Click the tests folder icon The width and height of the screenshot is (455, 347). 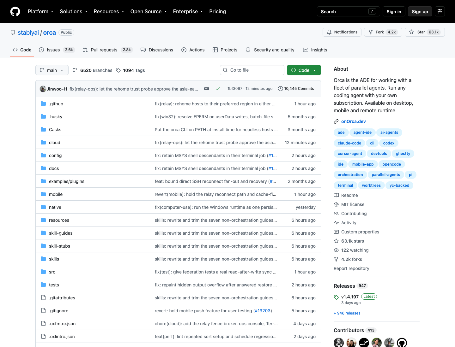43,285
